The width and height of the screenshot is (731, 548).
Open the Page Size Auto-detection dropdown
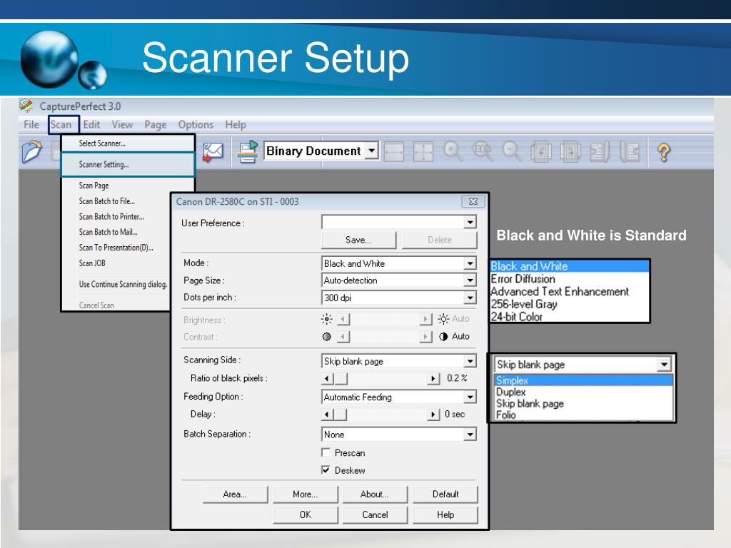(470, 280)
